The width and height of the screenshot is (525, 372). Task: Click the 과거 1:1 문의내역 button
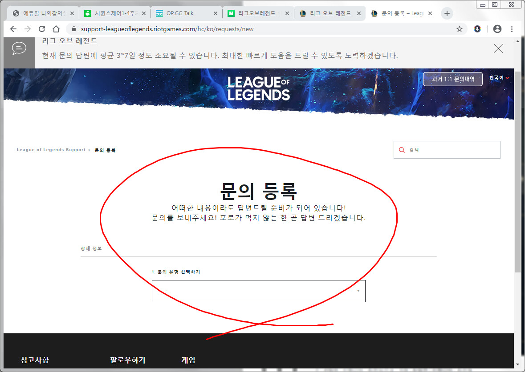[453, 79]
